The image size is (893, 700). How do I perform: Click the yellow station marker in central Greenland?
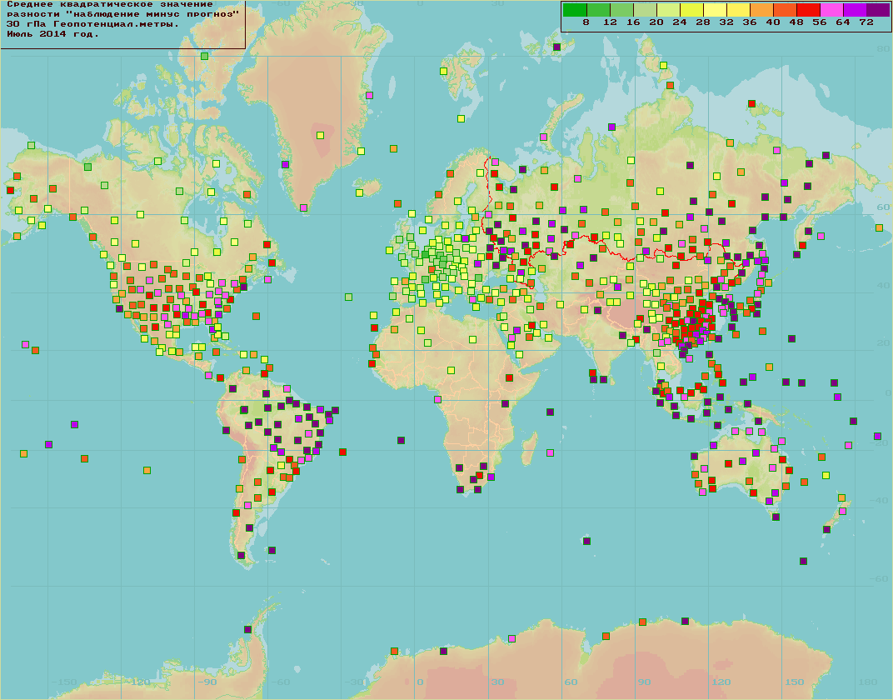pos(321,136)
